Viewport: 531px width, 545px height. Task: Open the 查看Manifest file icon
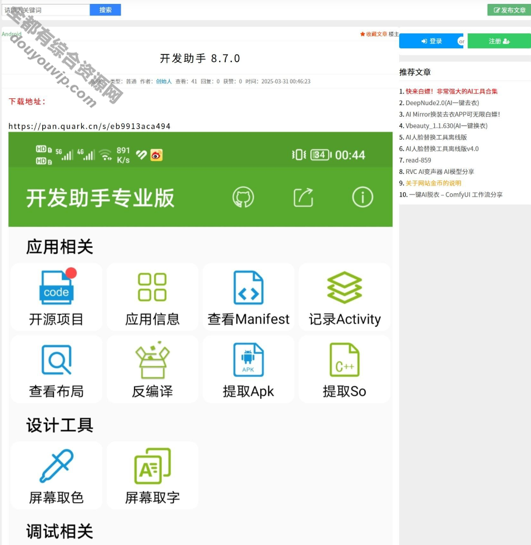(248, 287)
